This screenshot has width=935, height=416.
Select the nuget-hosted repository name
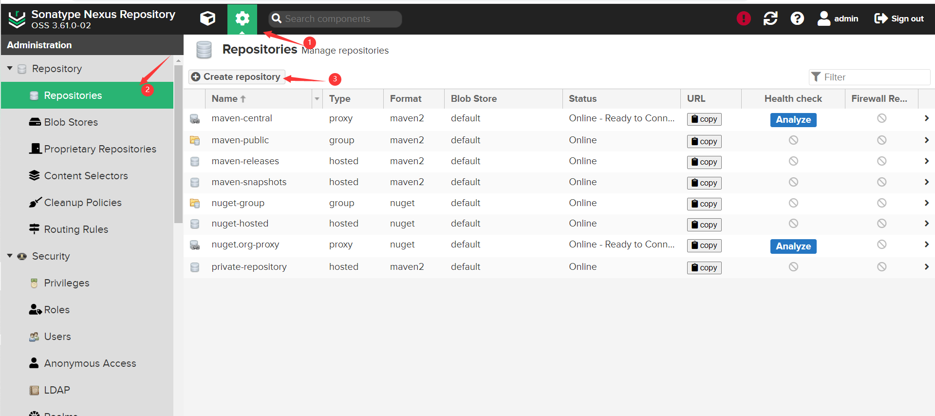click(240, 224)
